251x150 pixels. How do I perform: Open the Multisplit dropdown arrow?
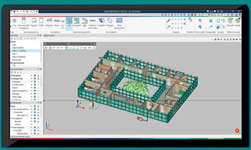point(77,27)
